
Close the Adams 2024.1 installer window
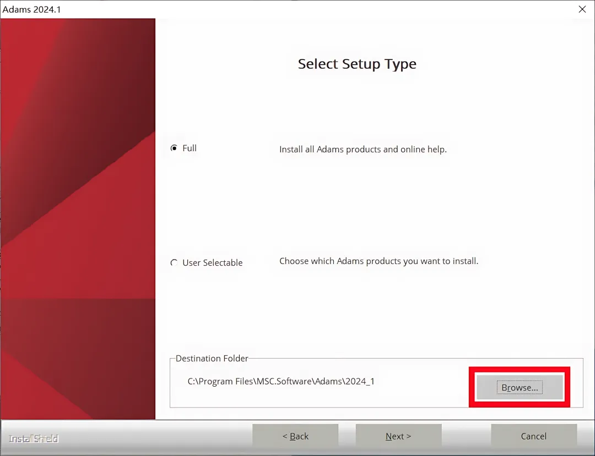(x=582, y=9)
